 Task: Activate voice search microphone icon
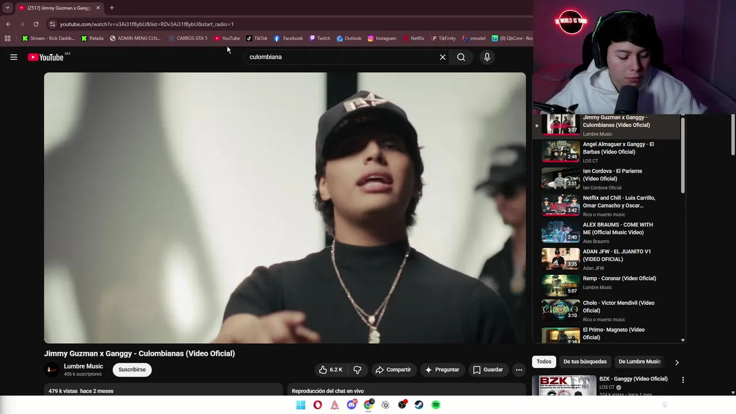pyautogui.click(x=487, y=57)
